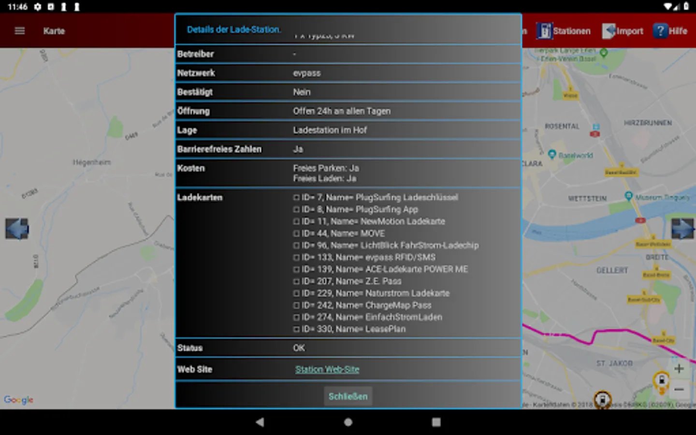Go to next station with right arrow
696x435 pixels.
tap(682, 229)
